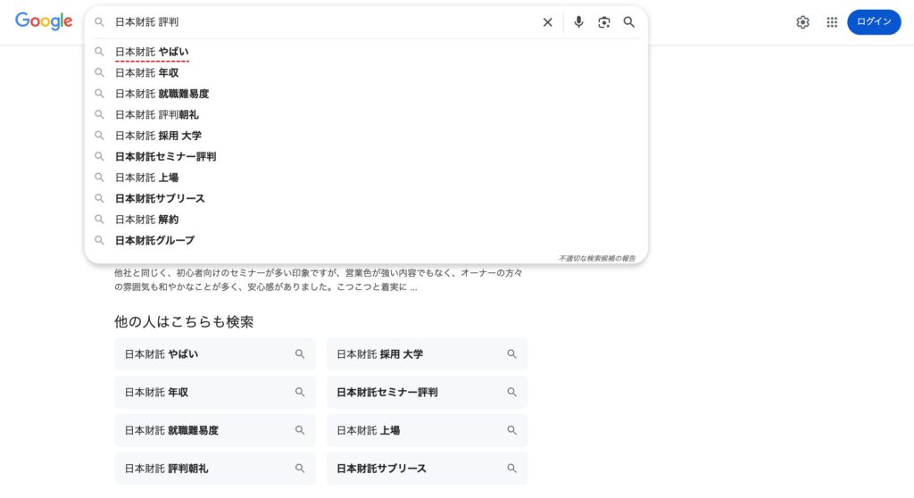Click the magnifier search submit icon
This screenshot has width=914, height=498.
point(629,22)
